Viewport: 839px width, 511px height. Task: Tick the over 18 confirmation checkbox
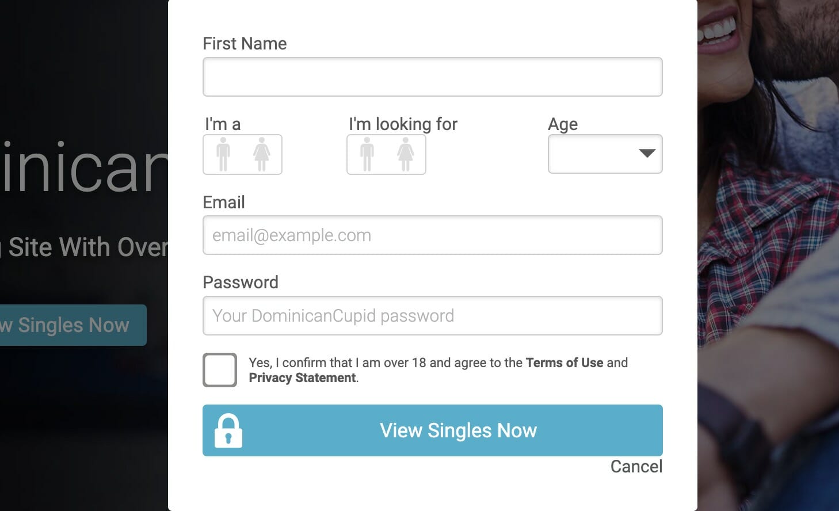coord(220,369)
